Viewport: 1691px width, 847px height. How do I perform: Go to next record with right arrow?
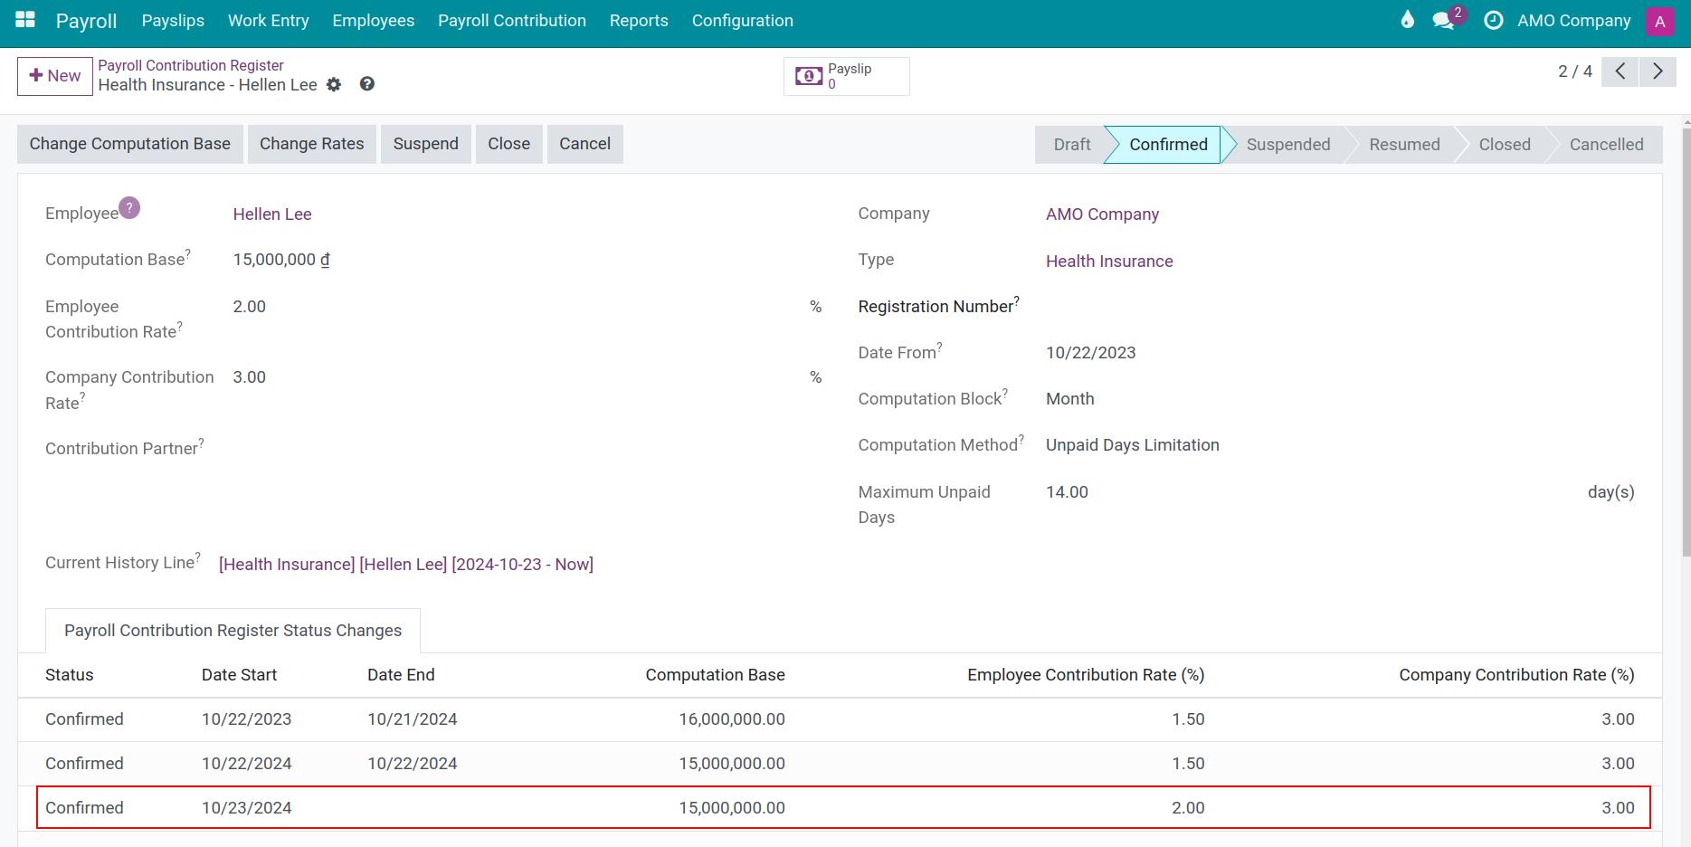pyautogui.click(x=1658, y=71)
